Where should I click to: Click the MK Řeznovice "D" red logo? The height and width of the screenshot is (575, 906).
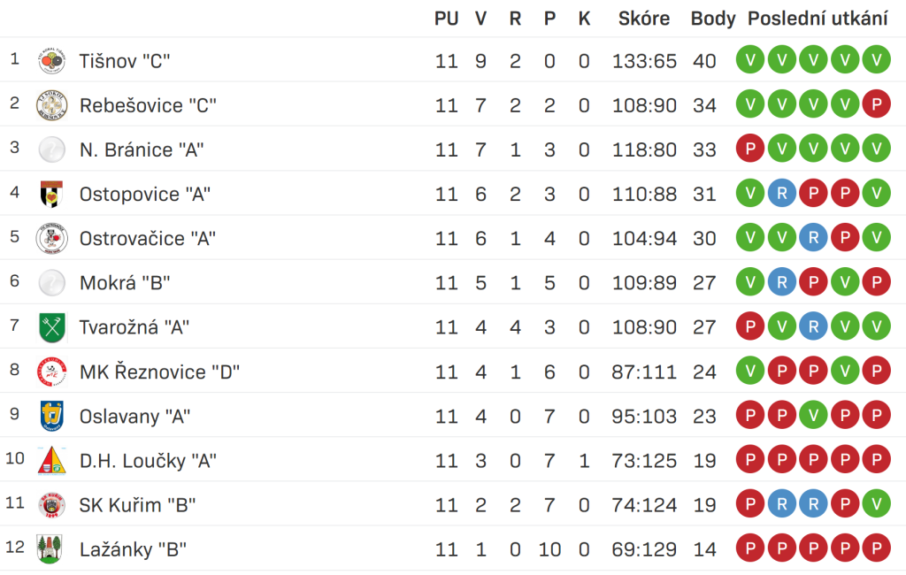click(x=51, y=372)
